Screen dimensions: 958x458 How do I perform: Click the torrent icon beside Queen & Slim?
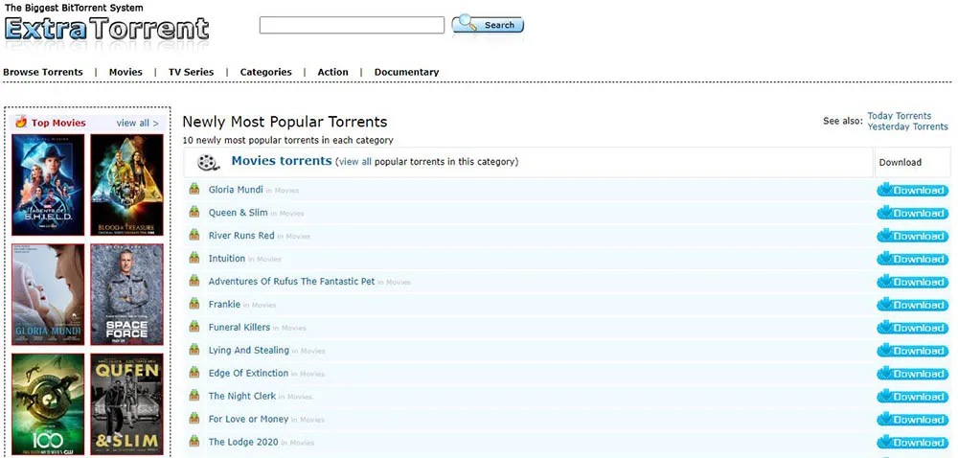(194, 212)
